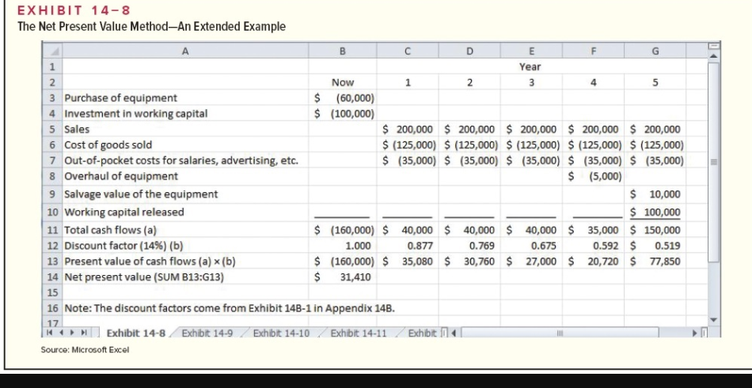Select column F header
The image size is (752, 388).
[x=593, y=51]
